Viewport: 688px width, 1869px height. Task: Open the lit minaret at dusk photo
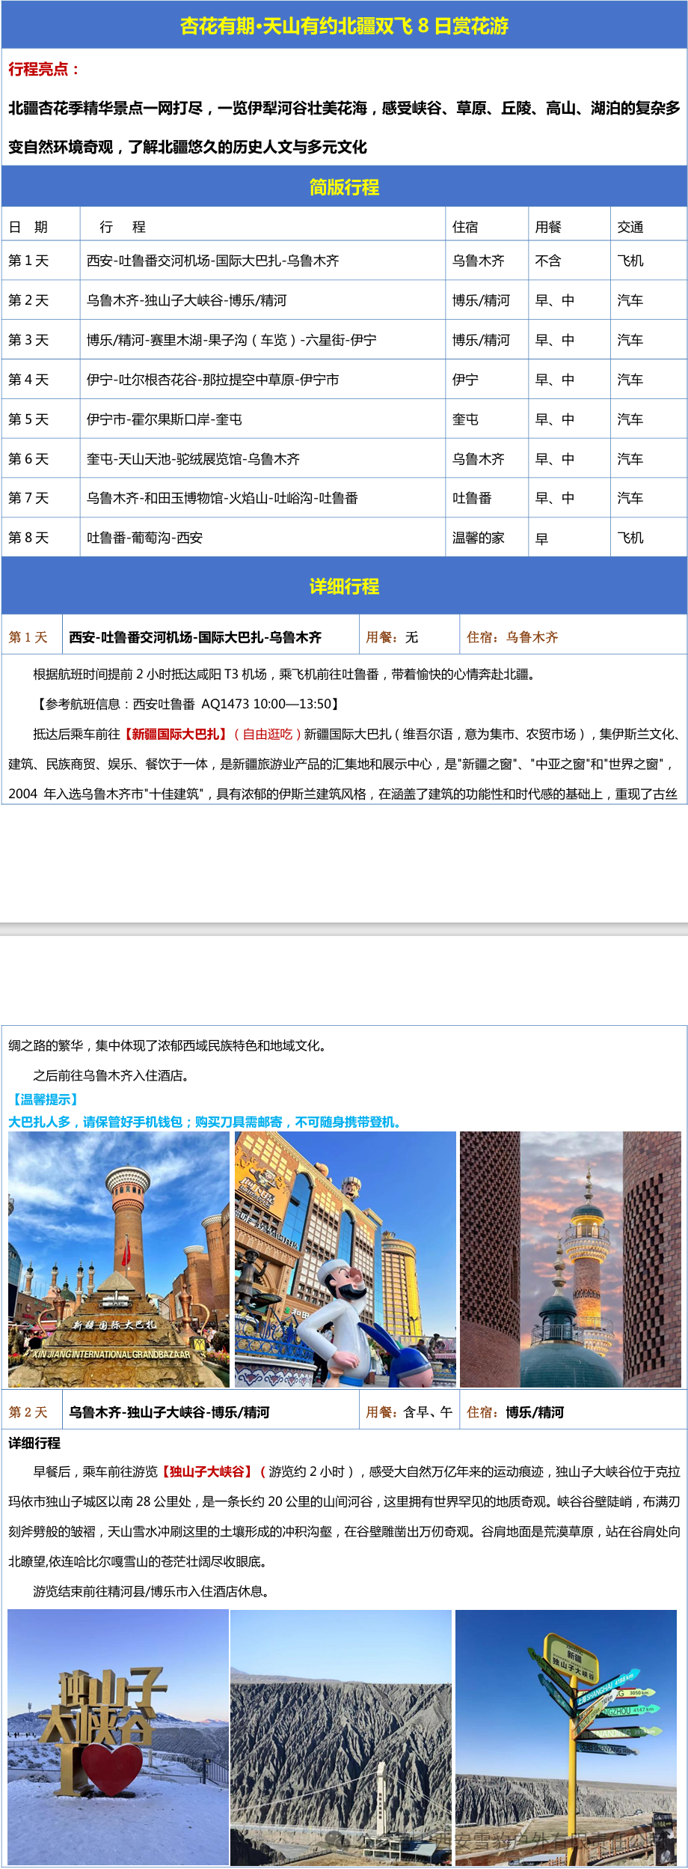click(571, 1259)
